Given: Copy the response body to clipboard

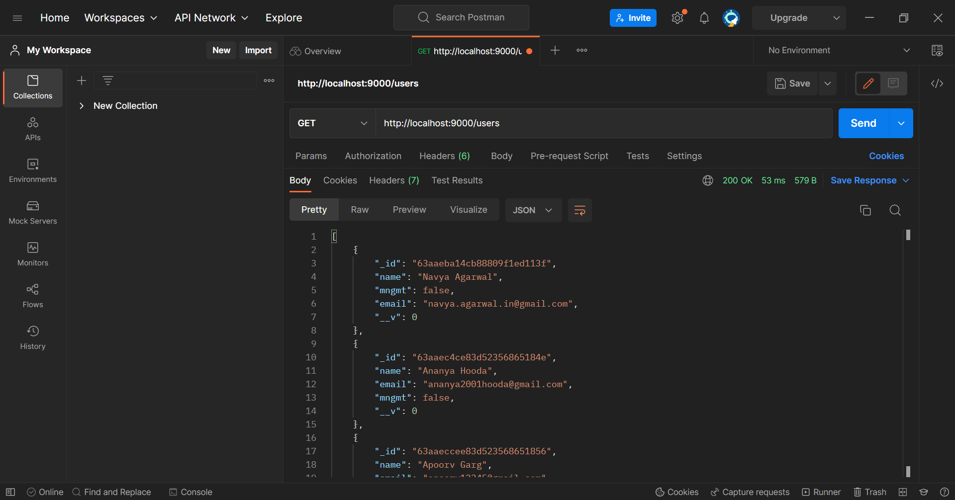Looking at the screenshot, I should [865, 210].
